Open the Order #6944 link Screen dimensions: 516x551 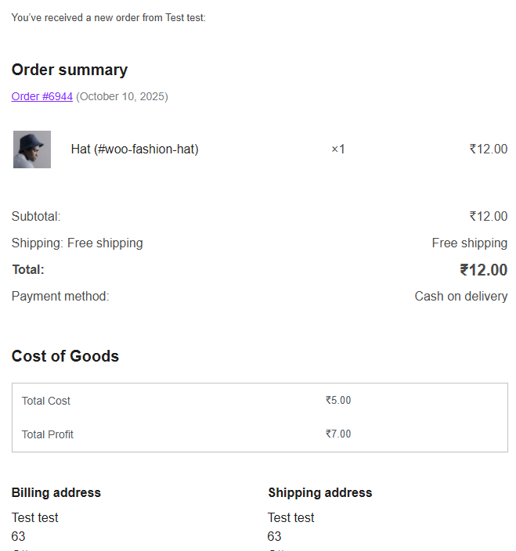pos(42,96)
